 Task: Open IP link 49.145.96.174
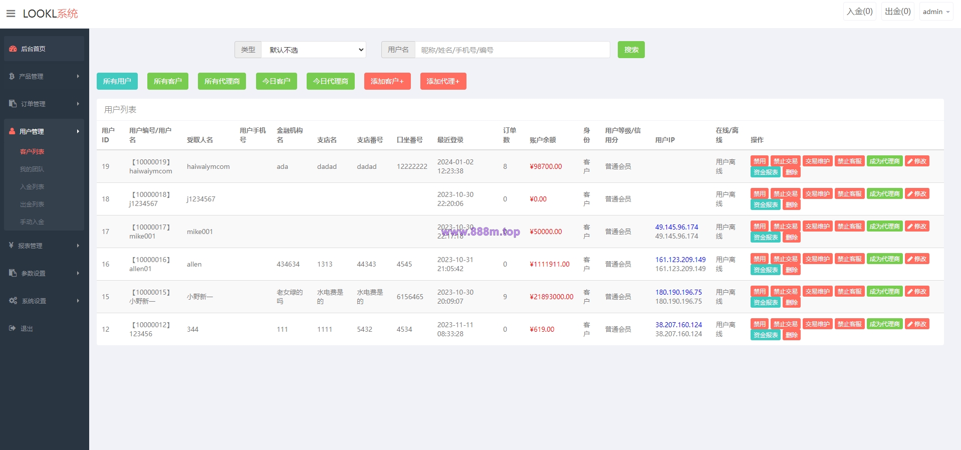[x=676, y=227]
